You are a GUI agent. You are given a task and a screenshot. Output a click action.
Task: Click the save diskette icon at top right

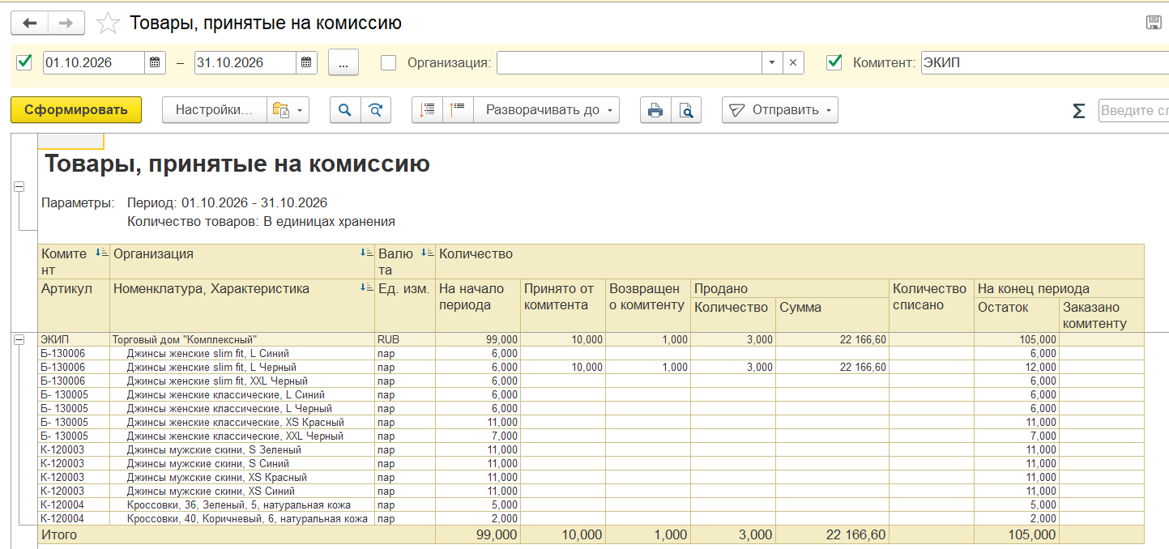1154,23
